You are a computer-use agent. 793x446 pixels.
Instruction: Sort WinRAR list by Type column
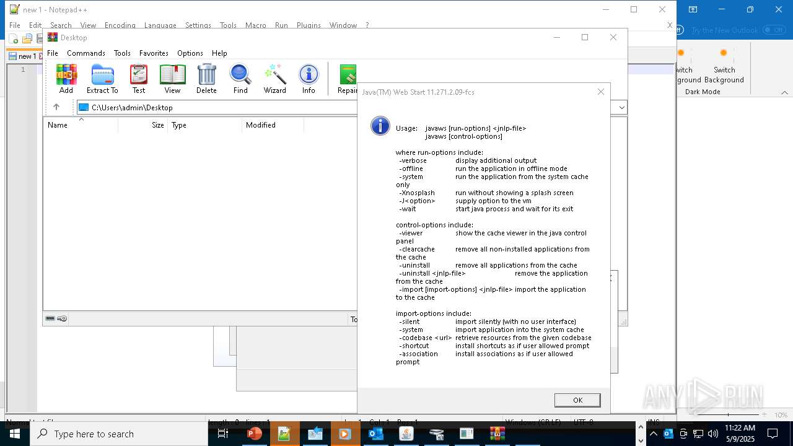(204, 125)
